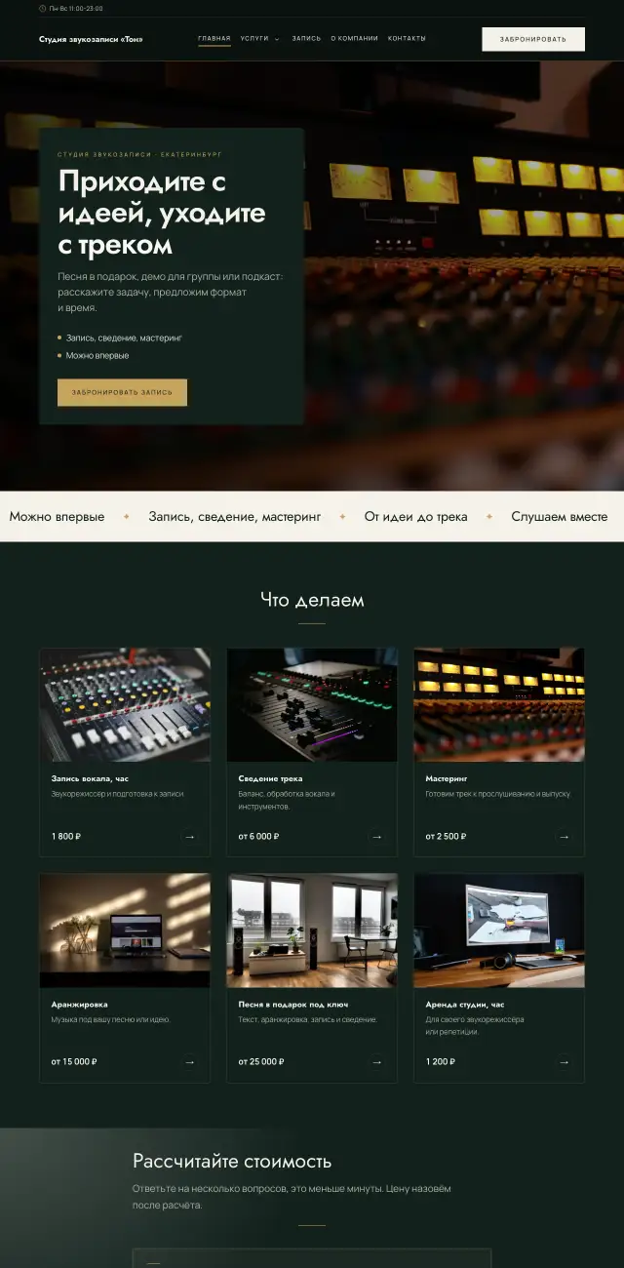Screen dimensions: 624x1268
Task: Open the О компании menu item
Action: 354,39
